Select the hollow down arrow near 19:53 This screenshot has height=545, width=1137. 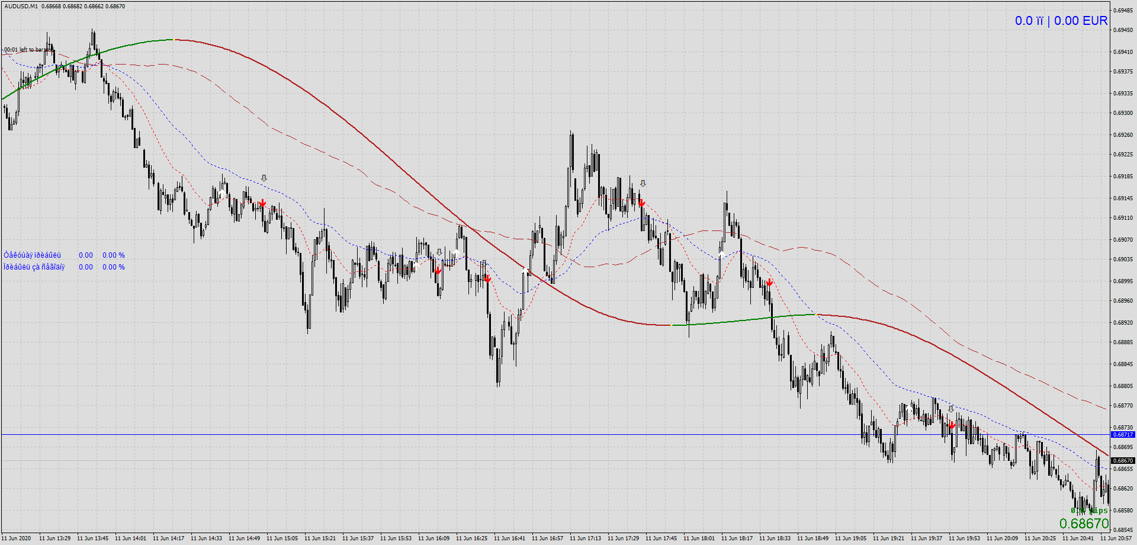click(951, 409)
